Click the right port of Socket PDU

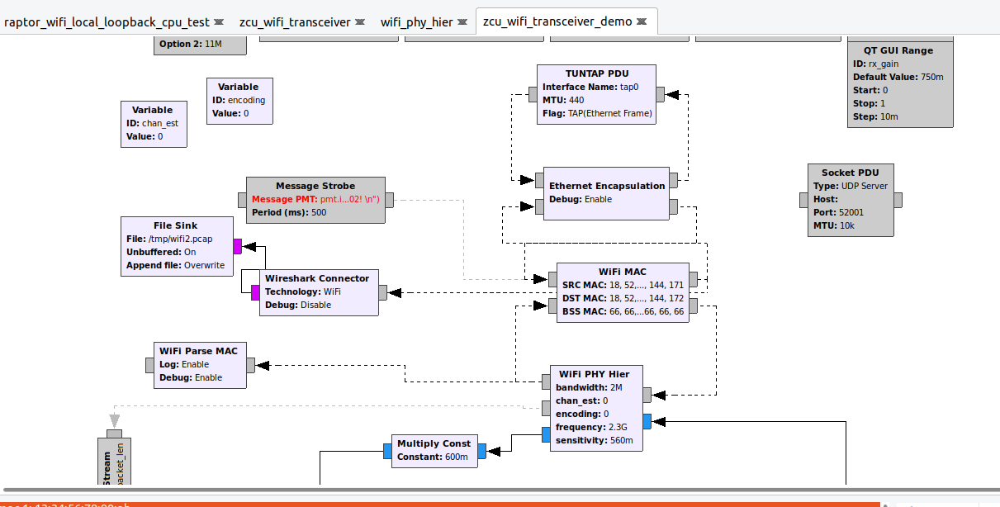coord(898,200)
